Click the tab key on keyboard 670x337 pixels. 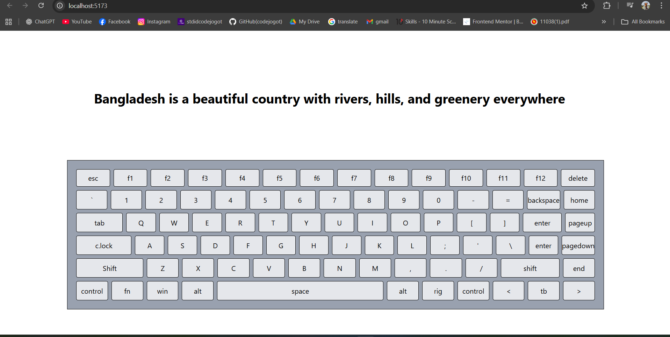point(99,223)
